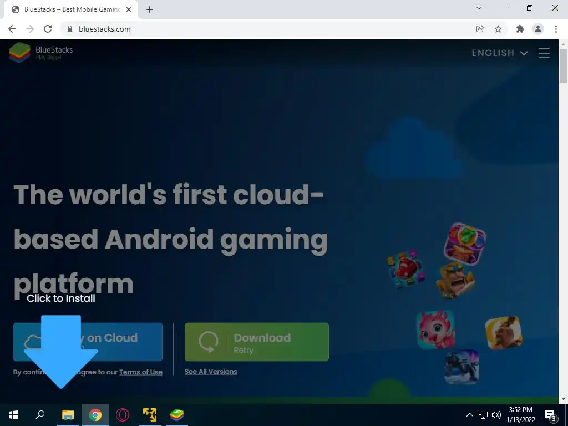Open Chrome profile avatar menu
Screen dimensions: 568x426
[x=538, y=29]
